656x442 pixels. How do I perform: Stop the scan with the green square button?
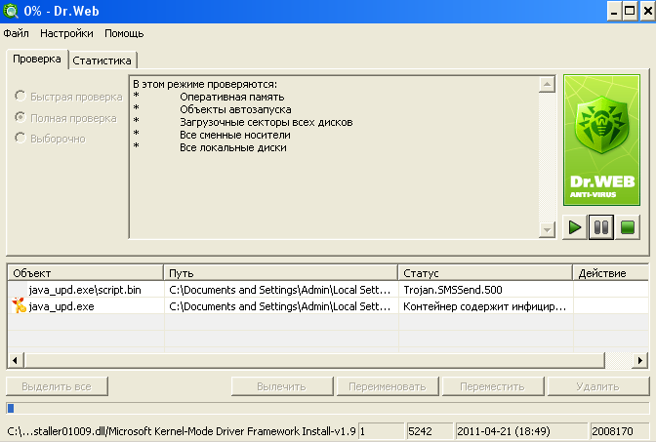628,227
